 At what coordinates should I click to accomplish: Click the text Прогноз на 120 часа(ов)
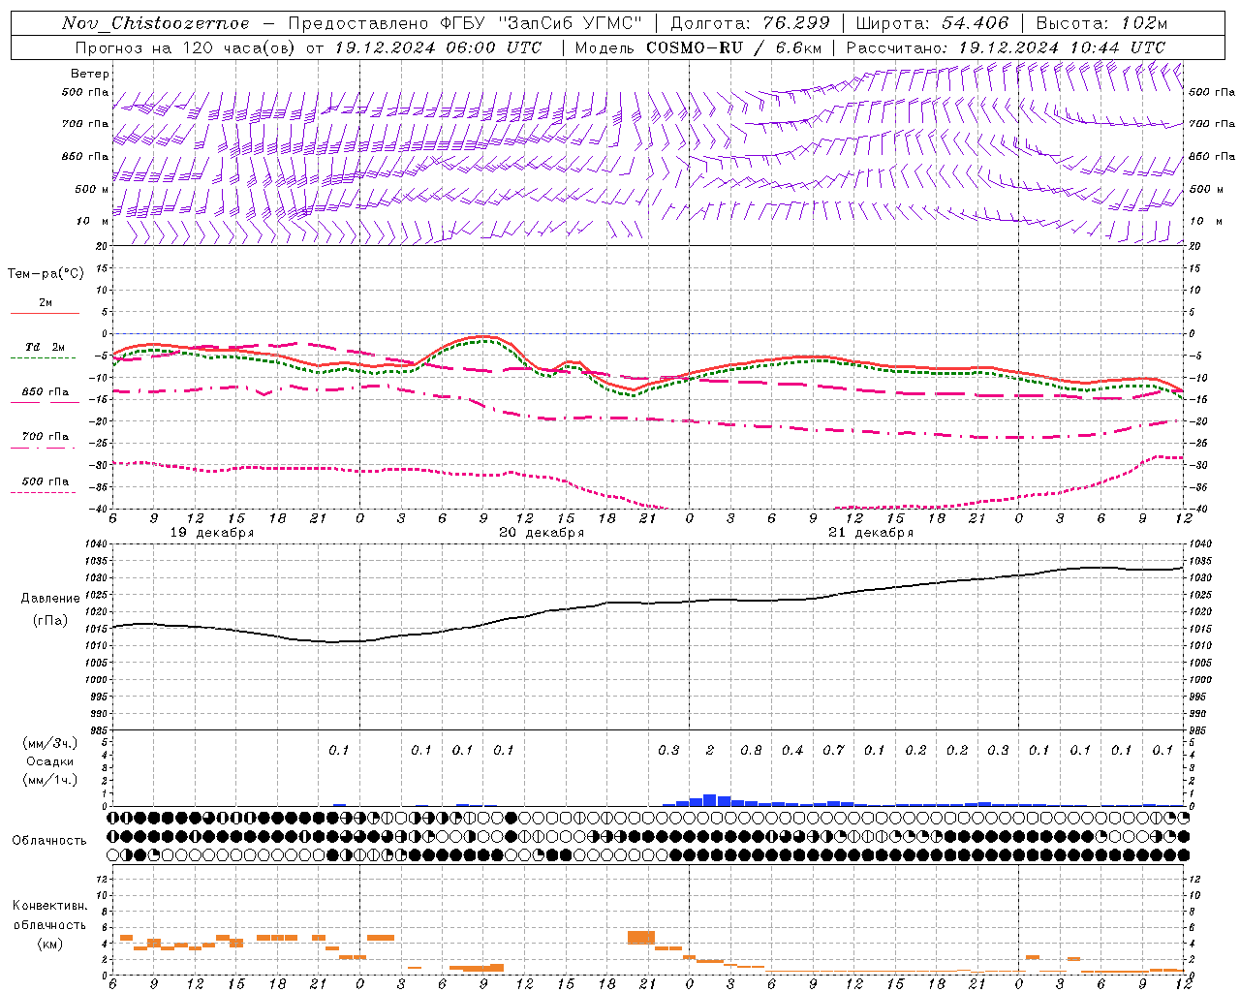click(187, 47)
